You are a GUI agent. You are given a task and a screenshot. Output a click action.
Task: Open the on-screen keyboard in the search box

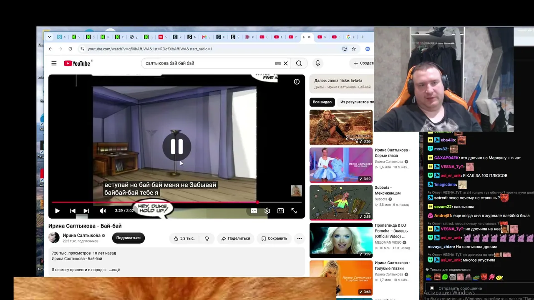(x=278, y=63)
